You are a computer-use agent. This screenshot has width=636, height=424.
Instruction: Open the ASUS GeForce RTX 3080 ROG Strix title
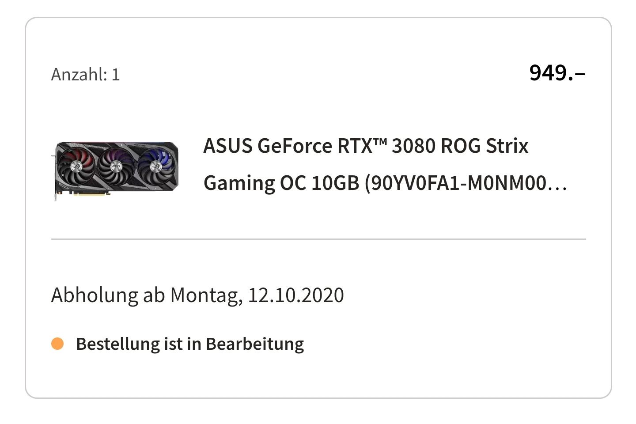tap(366, 146)
